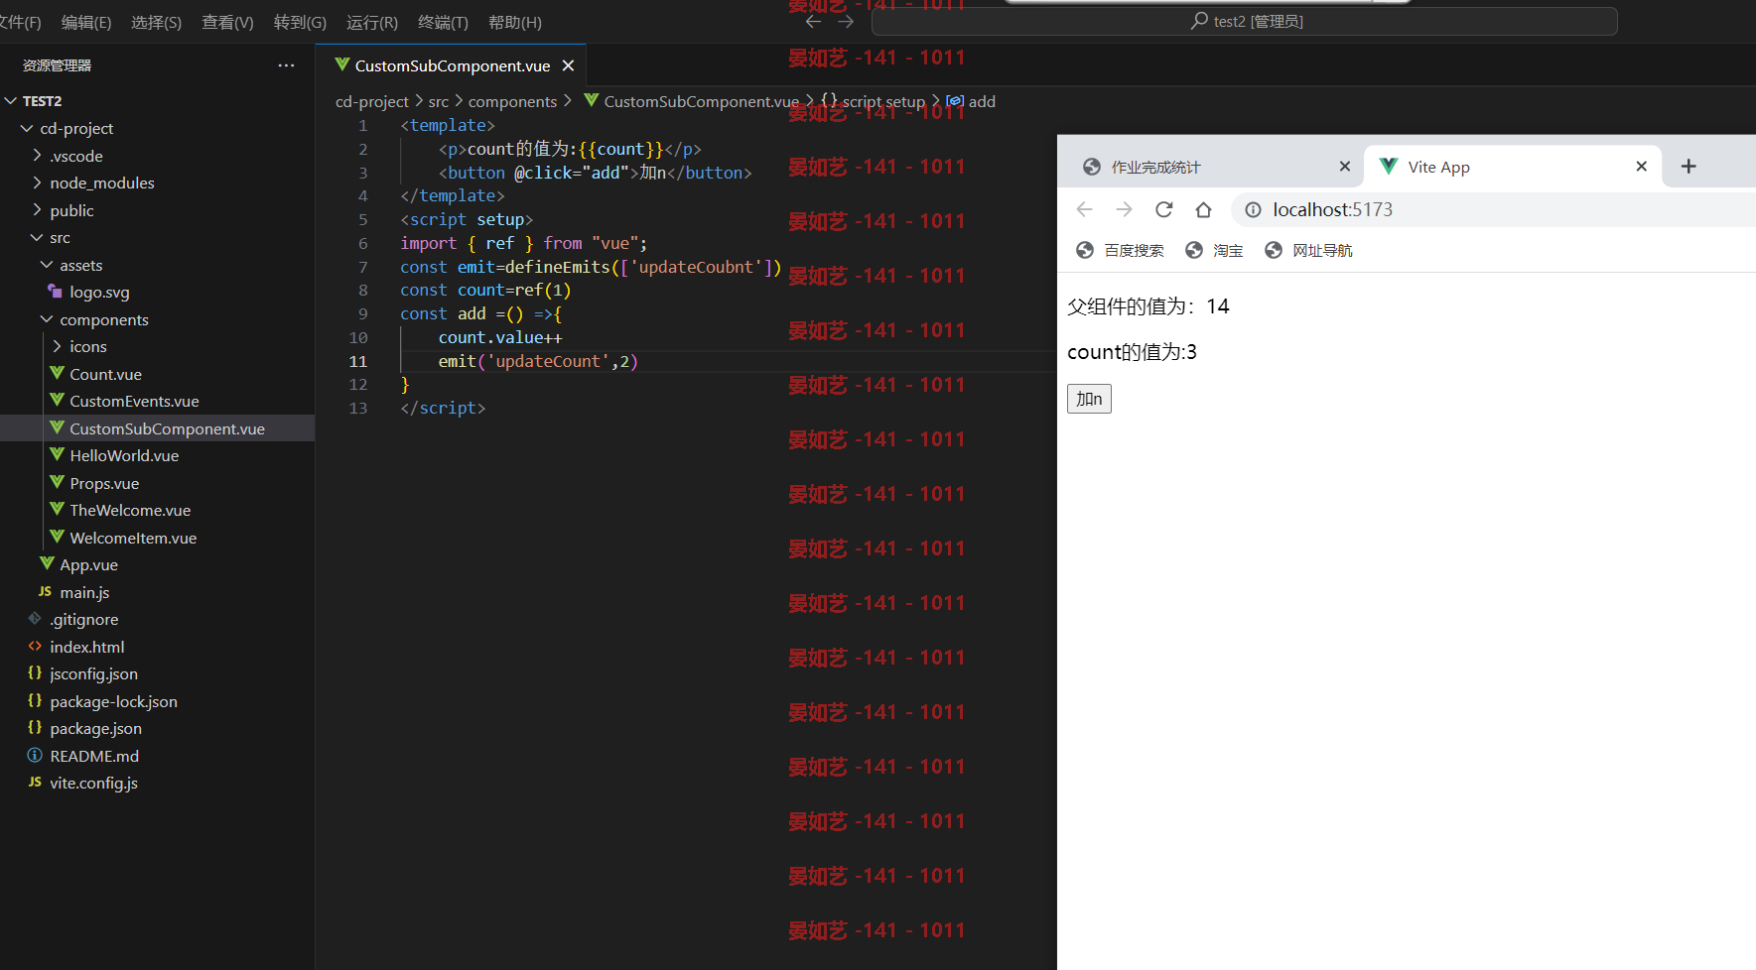Screen dimensions: 1756x970
Task: Open CustomEvents.vue file
Action: pyautogui.click(x=157, y=402)
